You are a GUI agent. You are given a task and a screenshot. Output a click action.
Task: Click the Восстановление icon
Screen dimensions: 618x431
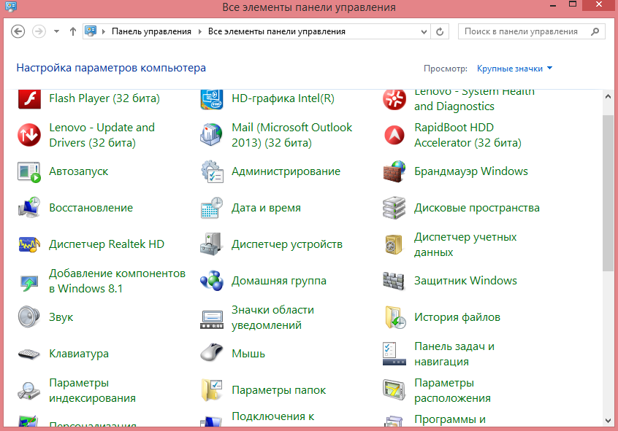coord(29,208)
